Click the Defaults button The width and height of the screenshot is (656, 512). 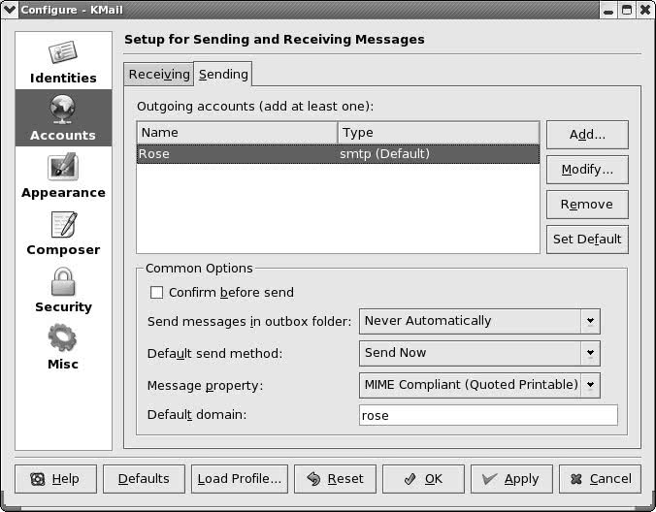pyautogui.click(x=144, y=479)
